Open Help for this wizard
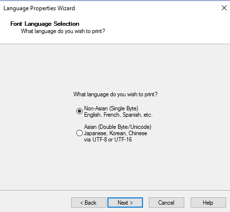The height and width of the screenshot is (212, 230). point(208,203)
